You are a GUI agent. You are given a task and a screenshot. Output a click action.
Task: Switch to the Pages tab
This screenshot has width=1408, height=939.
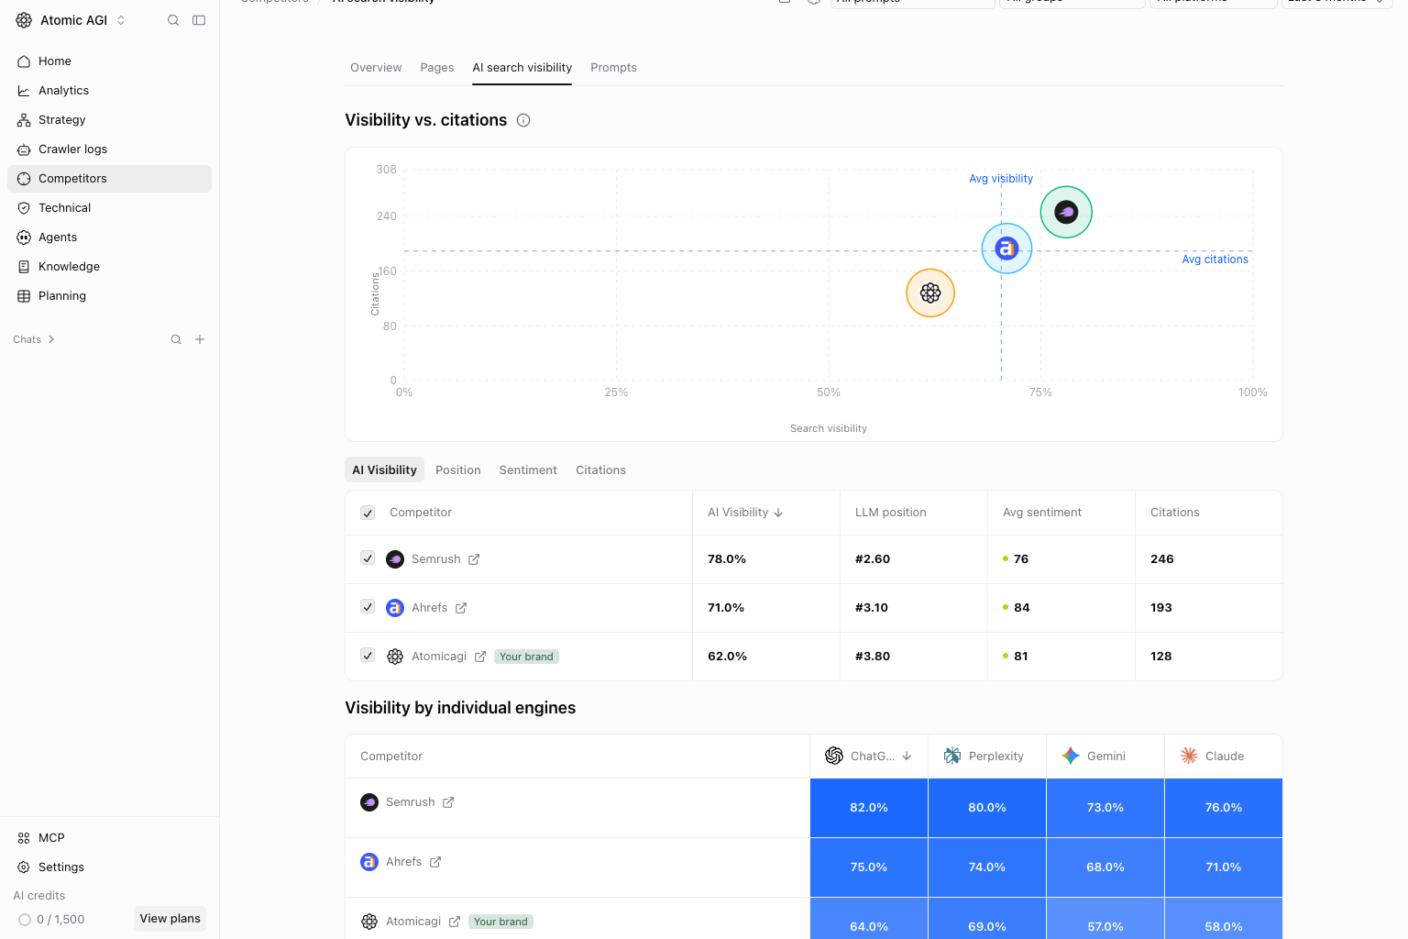tap(437, 68)
